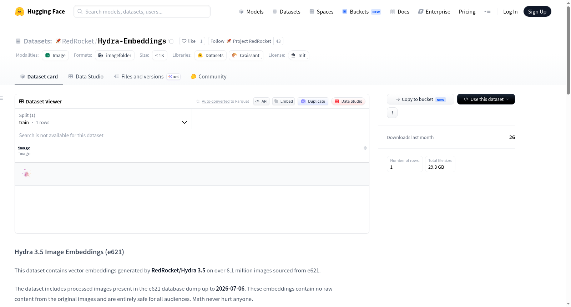
Task: Open the RedRocket/Hydra 3.5 model link
Action: coord(178,270)
